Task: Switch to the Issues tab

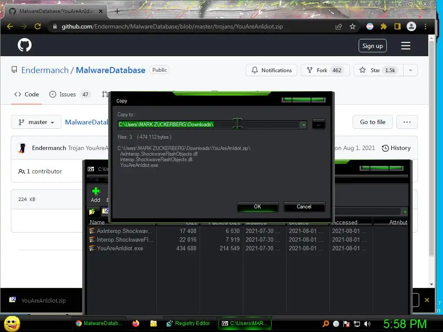Action: 70,94
